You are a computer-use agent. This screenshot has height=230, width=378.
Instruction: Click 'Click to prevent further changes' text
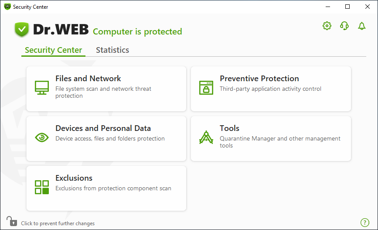[x=58, y=223]
